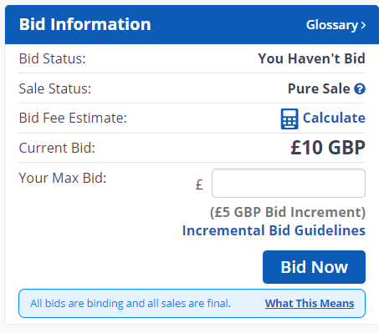The height and width of the screenshot is (333, 379).
Task: Click the Bid Fee Estimate label
Action: pos(73,118)
